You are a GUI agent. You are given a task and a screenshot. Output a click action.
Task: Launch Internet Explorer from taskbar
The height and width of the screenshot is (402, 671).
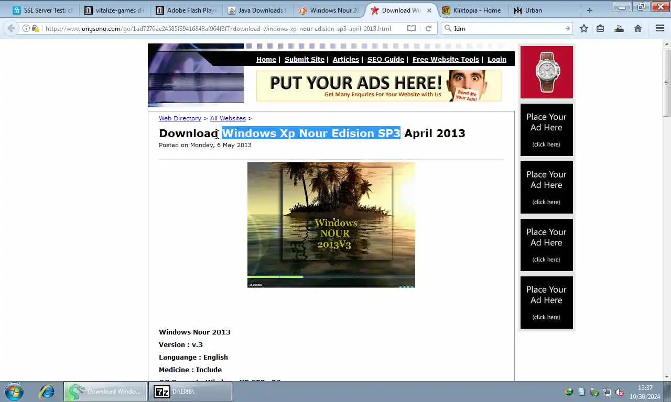[47, 392]
